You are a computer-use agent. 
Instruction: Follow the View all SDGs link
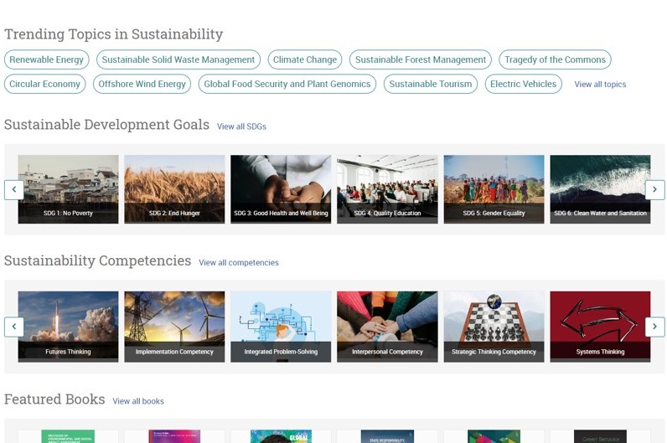pos(241,126)
